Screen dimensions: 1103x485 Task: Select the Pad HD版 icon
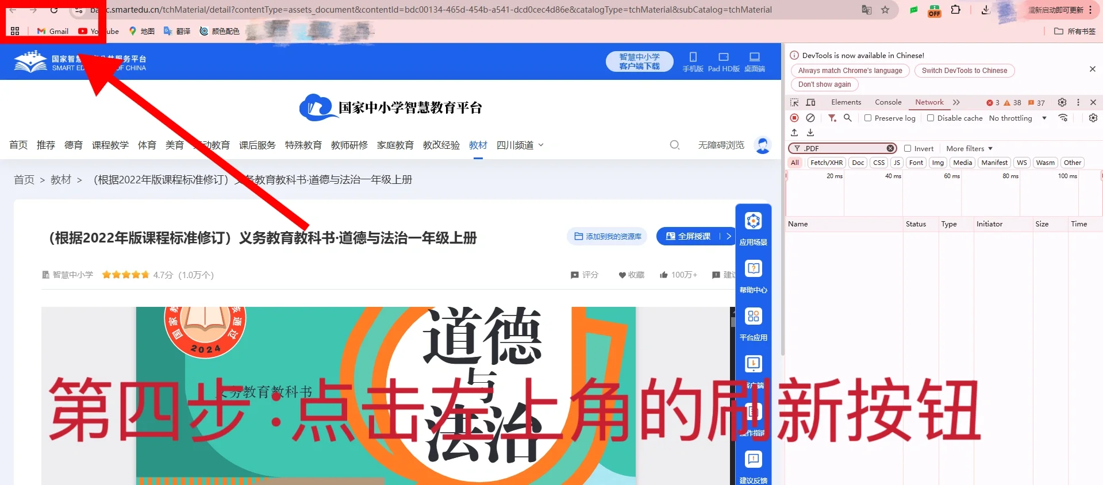[724, 62]
